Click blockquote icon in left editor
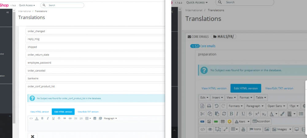Screen dimensions: 307x138 (64, 118)
